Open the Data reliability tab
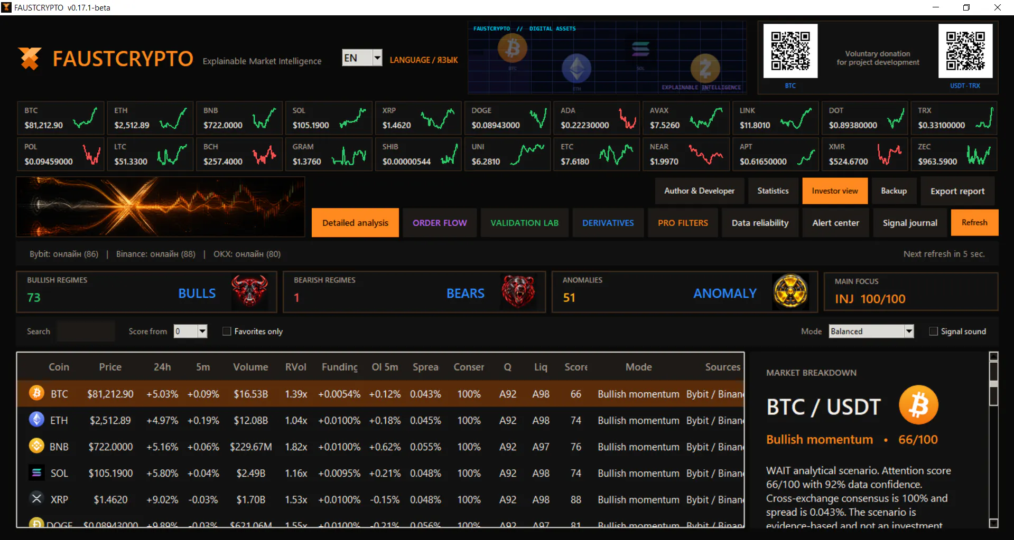Screen dimensions: 1014x540 (x=760, y=223)
